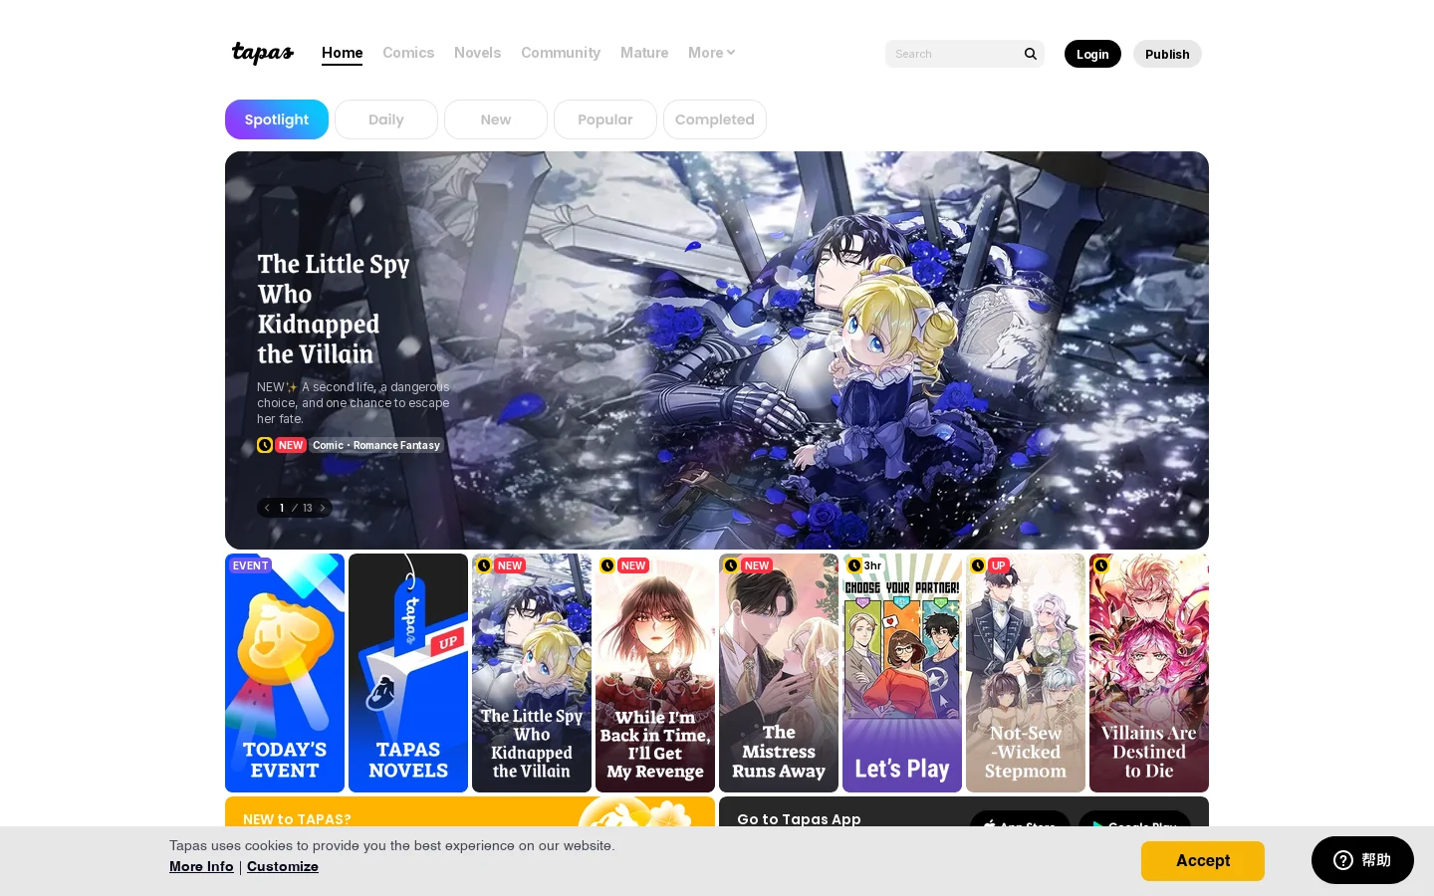The image size is (1434, 896).
Task: Open Today's Event card
Action: [x=285, y=673]
